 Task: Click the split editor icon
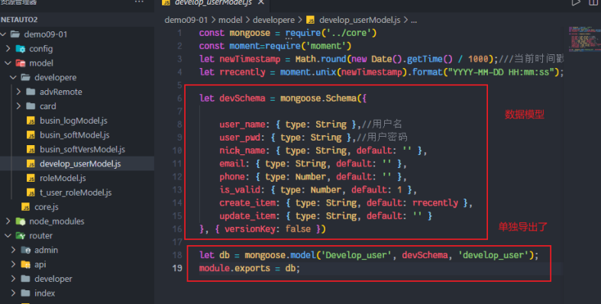[593, 2]
